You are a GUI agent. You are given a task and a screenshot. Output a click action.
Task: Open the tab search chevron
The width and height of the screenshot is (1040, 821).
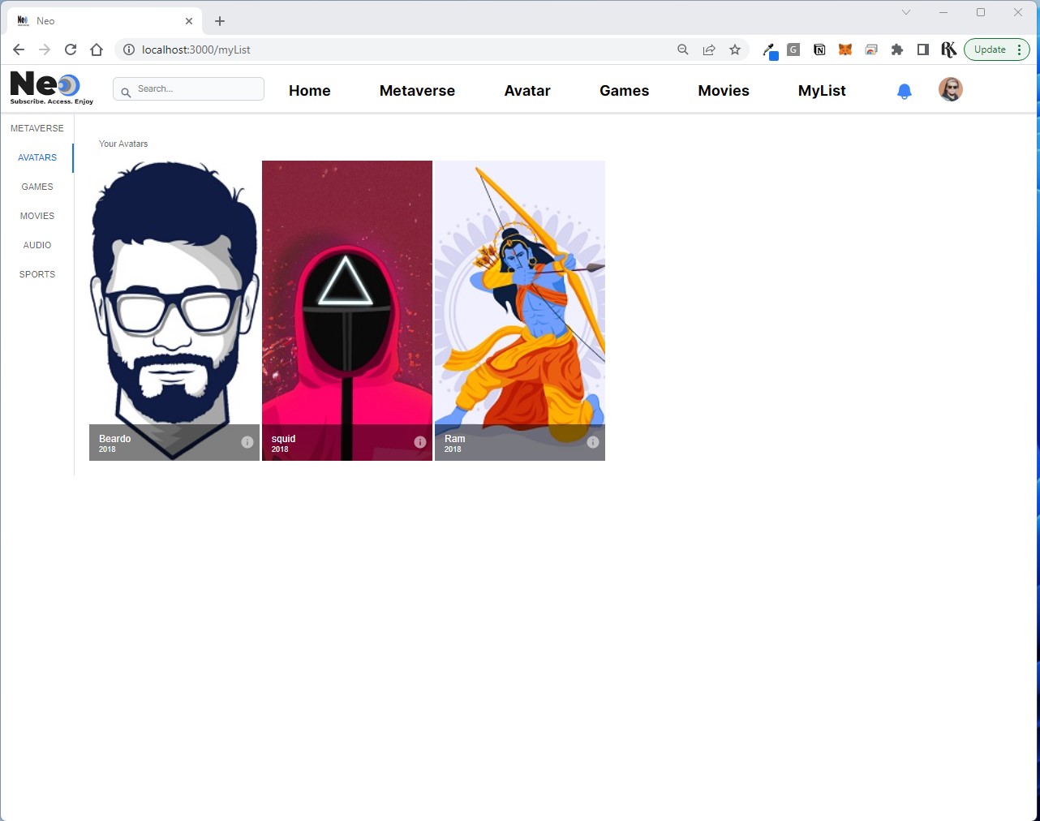(x=906, y=12)
